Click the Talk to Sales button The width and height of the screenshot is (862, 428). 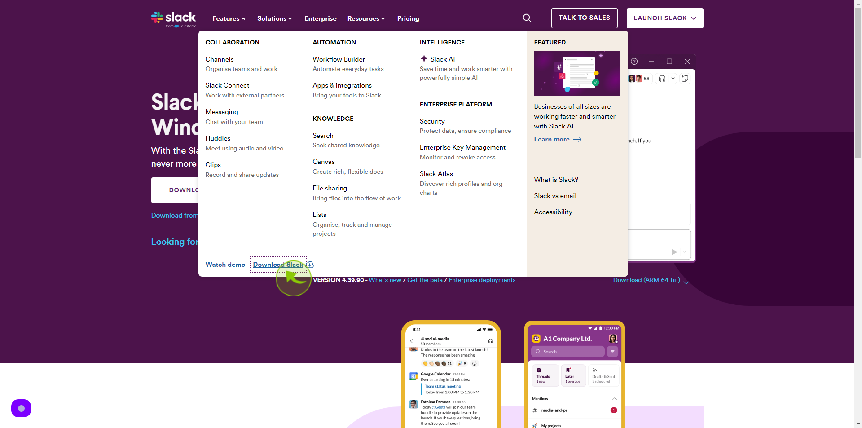584,18
